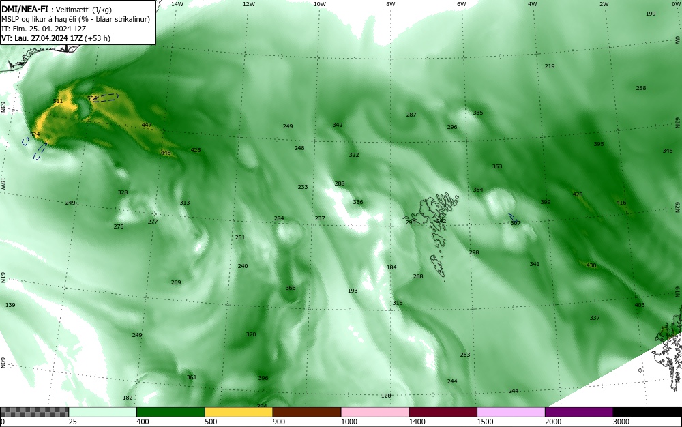Click the map value '448'
This screenshot has height=427, width=682.
tap(166, 153)
